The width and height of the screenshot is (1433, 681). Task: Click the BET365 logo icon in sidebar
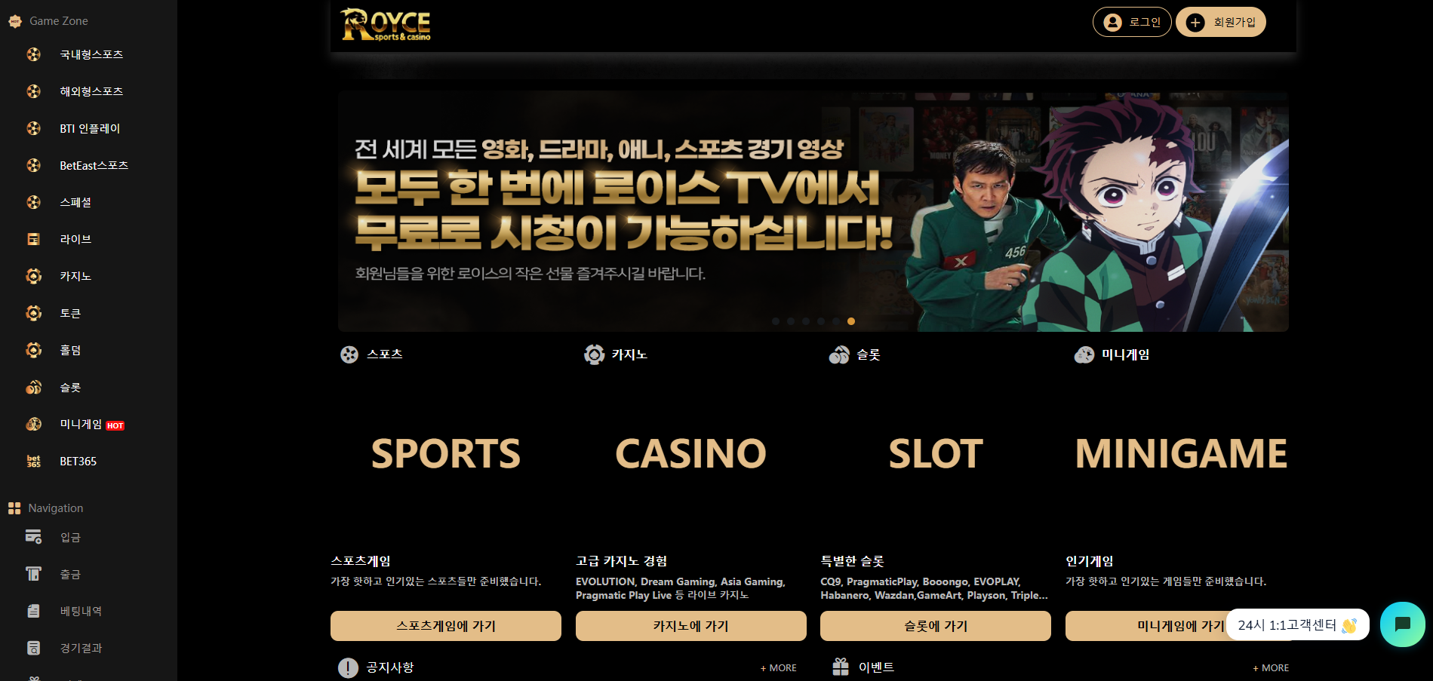[34, 461]
